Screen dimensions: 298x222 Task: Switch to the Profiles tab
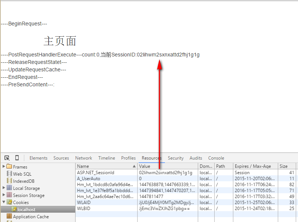tap(129, 158)
